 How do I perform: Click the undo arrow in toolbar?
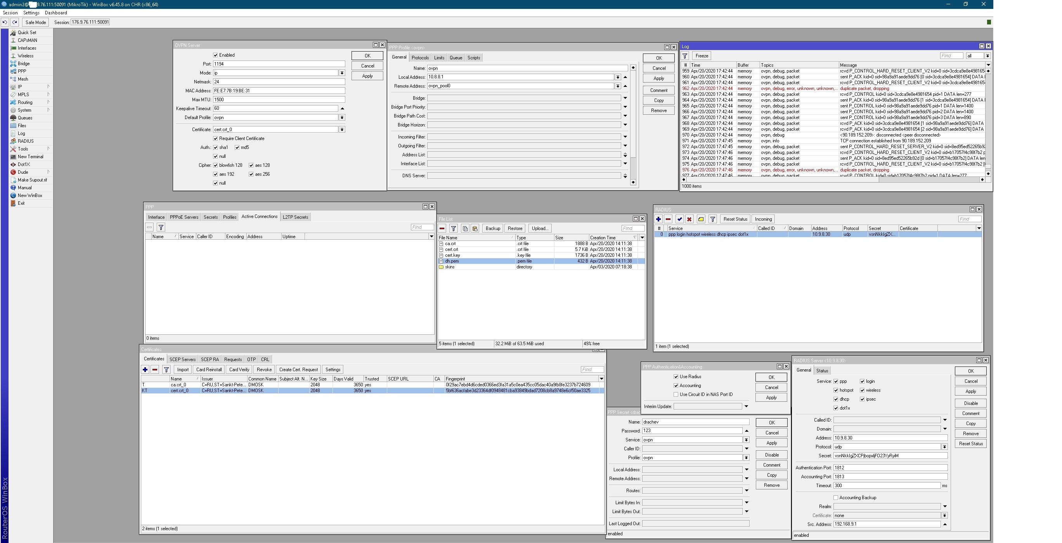(x=5, y=22)
